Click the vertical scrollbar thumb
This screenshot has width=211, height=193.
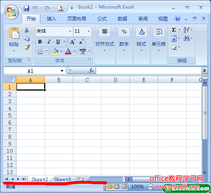click(x=205, y=113)
